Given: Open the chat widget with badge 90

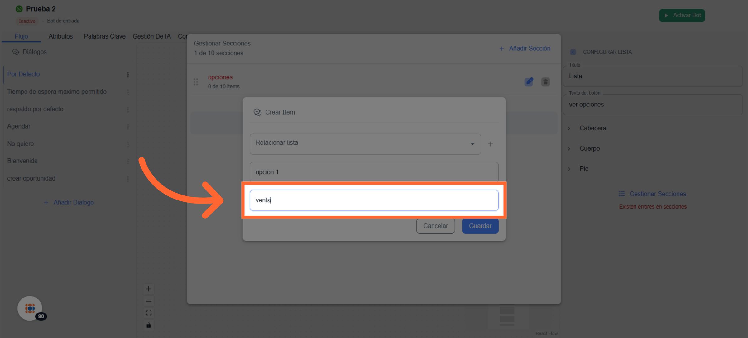Looking at the screenshot, I should (x=30, y=308).
